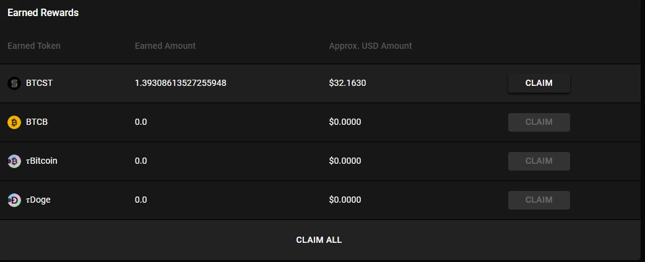The image size is (645, 262).
Task: Click the Earned Amount column header
Action: (x=165, y=46)
